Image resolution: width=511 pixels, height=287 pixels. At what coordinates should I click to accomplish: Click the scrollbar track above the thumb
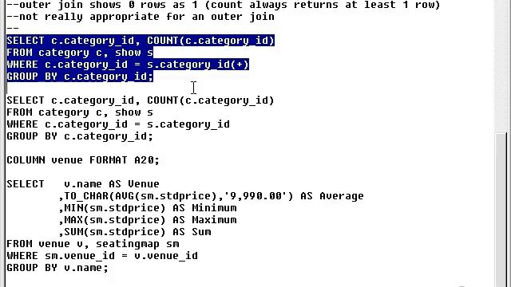pos(501,66)
